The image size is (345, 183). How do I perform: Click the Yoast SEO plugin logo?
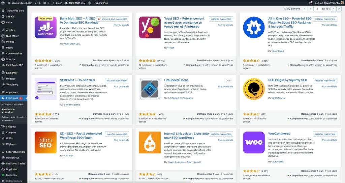(x=150, y=27)
